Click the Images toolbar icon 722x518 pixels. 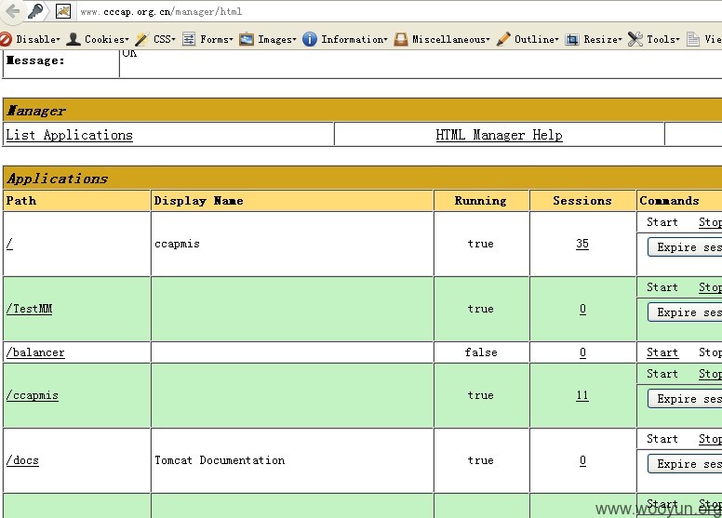(x=247, y=39)
